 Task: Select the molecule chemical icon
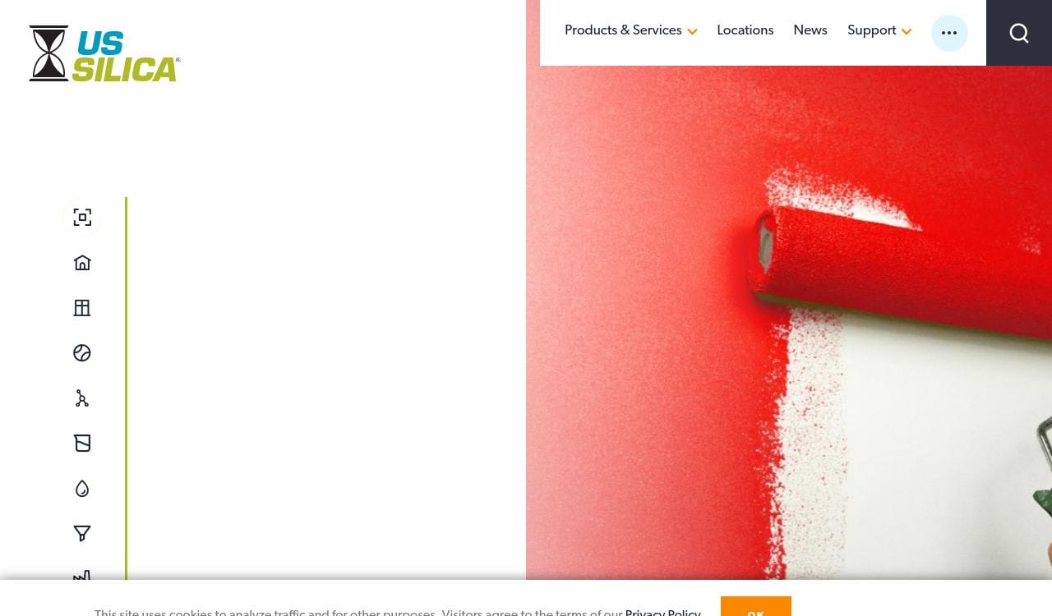tap(82, 398)
